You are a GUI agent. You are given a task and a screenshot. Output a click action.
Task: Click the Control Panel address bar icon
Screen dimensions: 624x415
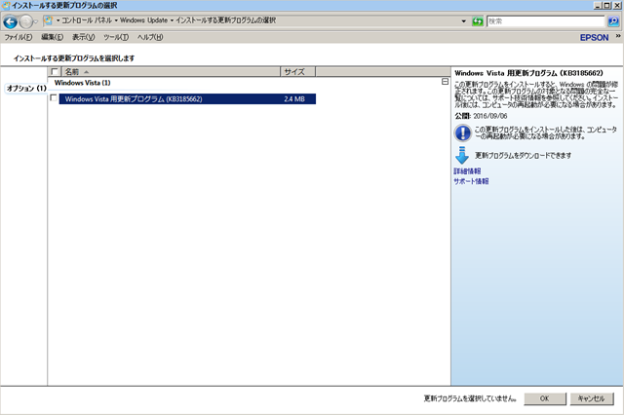(x=48, y=20)
